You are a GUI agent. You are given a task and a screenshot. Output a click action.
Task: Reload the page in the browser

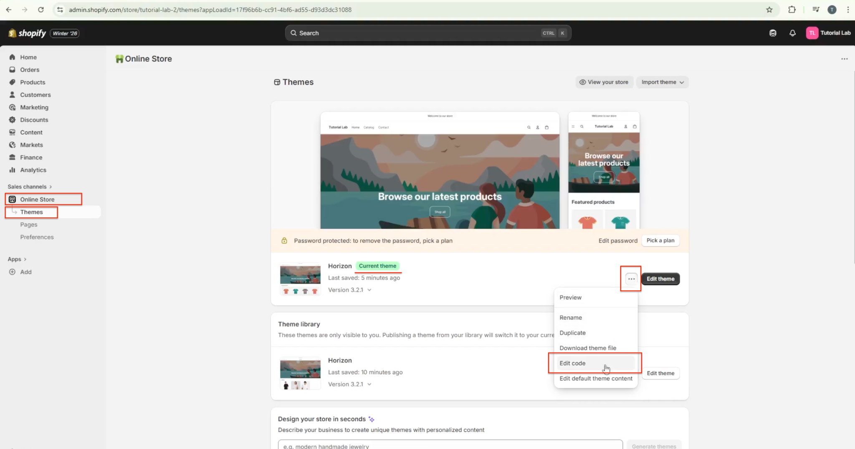(x=41, y=10)
